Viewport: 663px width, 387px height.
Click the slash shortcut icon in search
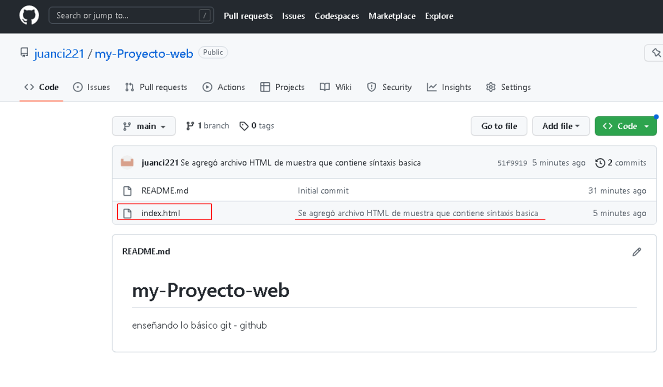[204, 15]
